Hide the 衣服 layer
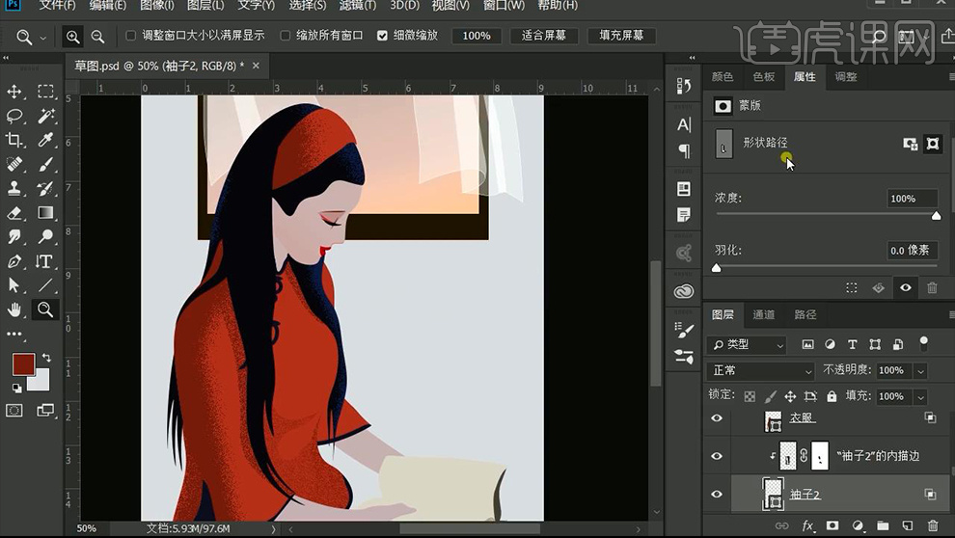This screenshot has width=955, height=538. click(x=717, y=418)
